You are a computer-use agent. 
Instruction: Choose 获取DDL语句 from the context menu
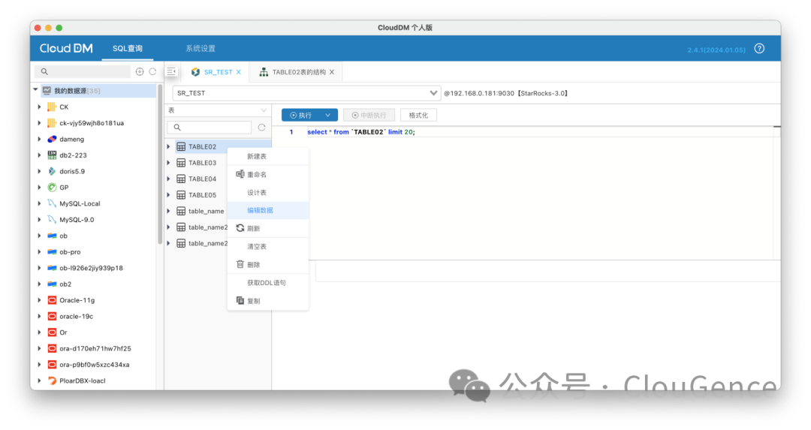[x=268, y=283]
